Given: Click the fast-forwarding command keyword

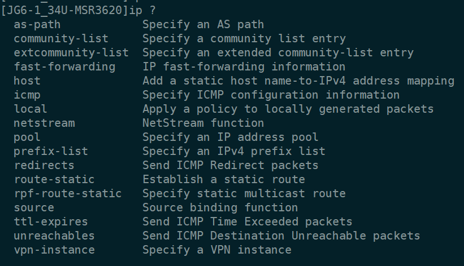Looking at the screenshot, I should pyautogui.click(x=64, y=67).
